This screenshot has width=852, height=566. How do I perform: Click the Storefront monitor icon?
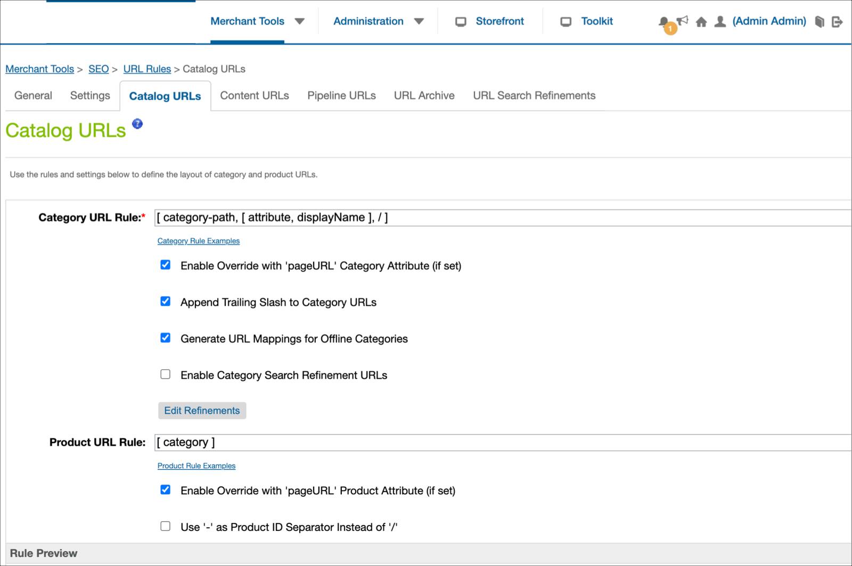[461, 22]
